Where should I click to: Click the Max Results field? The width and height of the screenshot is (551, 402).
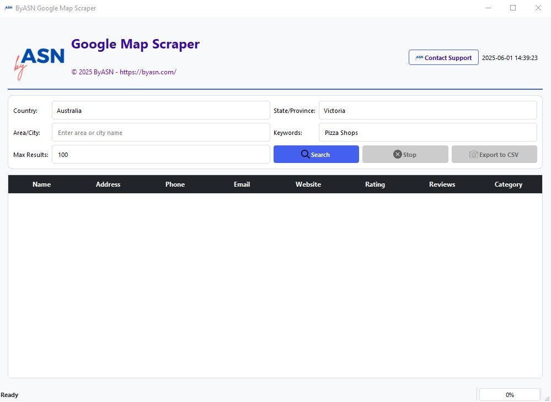(x=161, y=154)
